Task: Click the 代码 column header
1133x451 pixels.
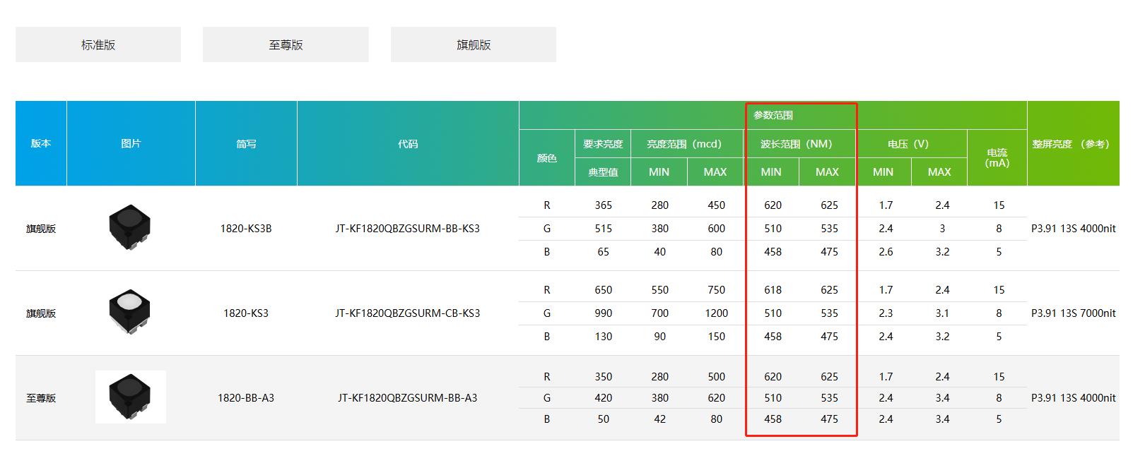Action: click(408, 144)
